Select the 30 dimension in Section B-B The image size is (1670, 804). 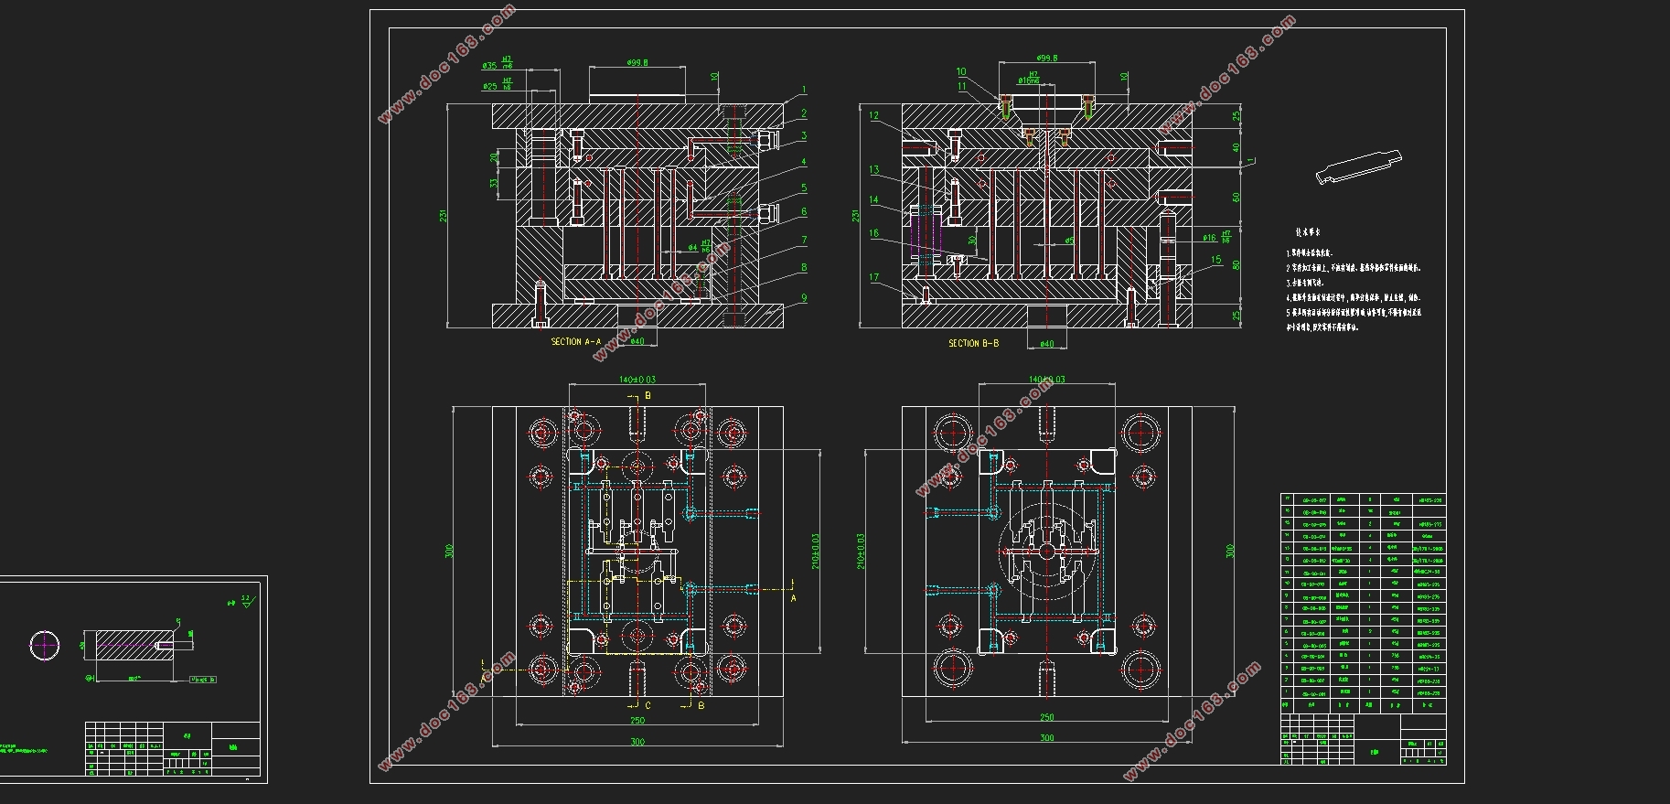972,240
